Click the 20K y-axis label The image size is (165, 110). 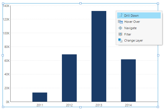[7, 88]
